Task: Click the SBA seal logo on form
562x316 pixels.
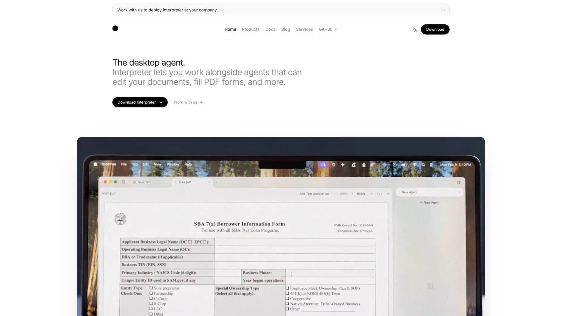Action: (120, 219)
